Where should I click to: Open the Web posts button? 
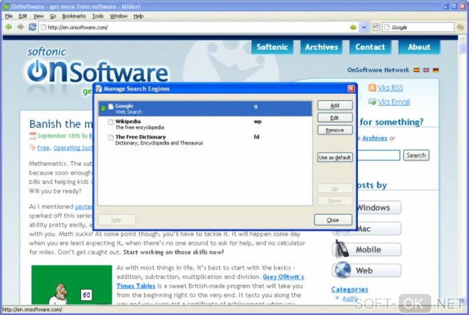point(366,270)
